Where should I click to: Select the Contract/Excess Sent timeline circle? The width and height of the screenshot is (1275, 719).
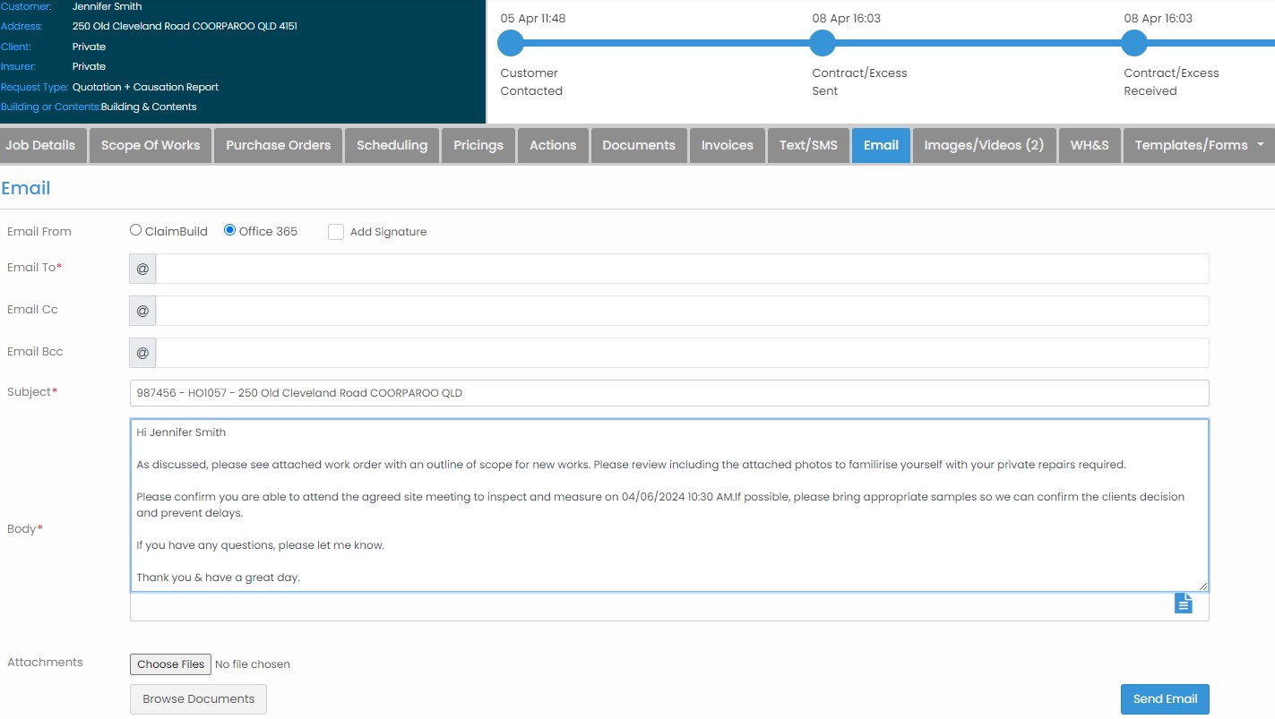coord(823,43)
